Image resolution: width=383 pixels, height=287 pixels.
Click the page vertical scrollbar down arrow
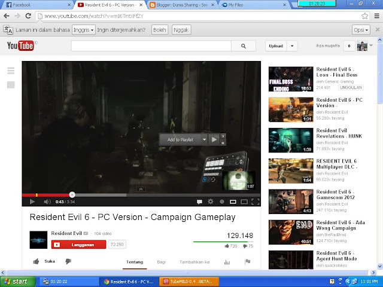point(380,267)
